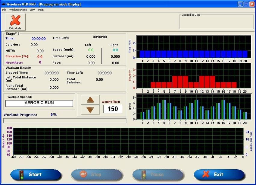
Task: Click the Weight (lbs) field showing 150
Action: pos(113,109)
